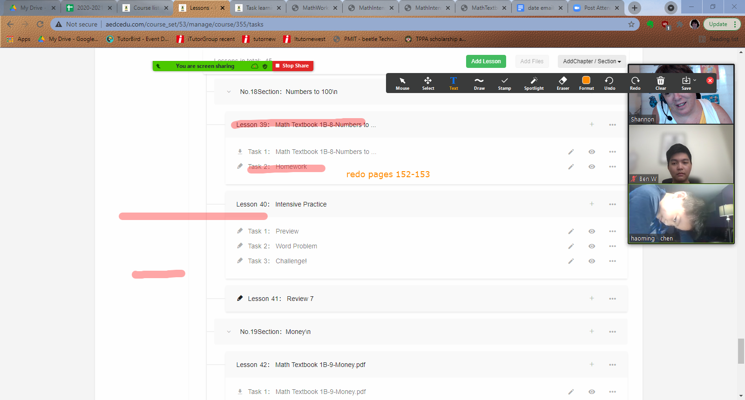Screen dimensions: 745x400
Task: Toggle visibility of Word Problem task
Action: click(x=592, y=246)
